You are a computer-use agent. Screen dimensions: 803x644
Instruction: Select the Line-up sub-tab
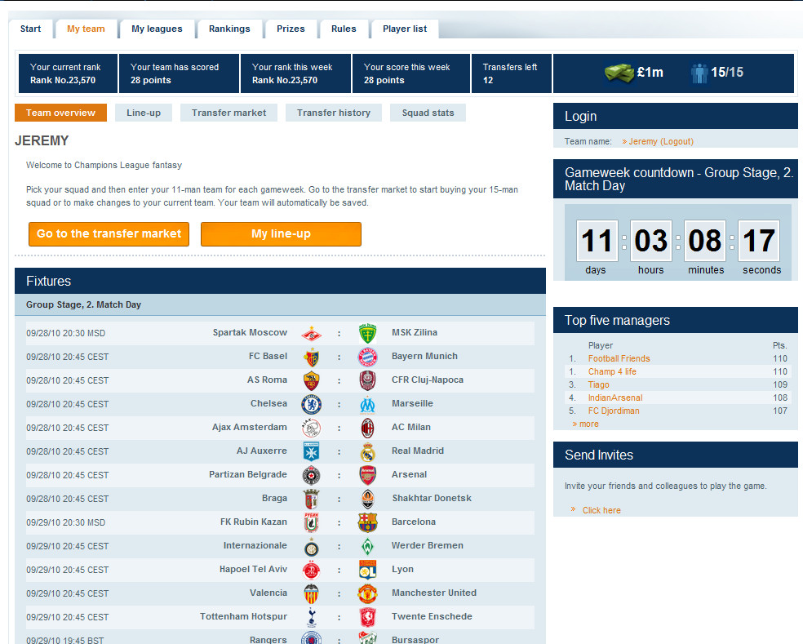[144, 113]
